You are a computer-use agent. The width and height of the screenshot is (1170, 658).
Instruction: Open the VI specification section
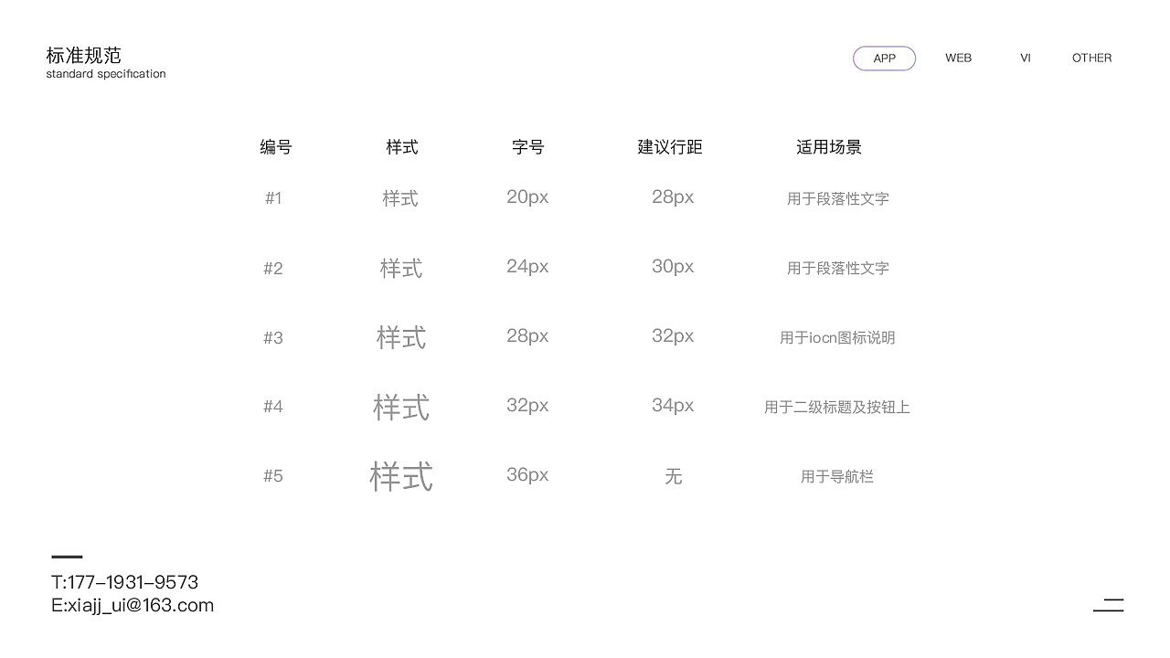pos(1025,58)
